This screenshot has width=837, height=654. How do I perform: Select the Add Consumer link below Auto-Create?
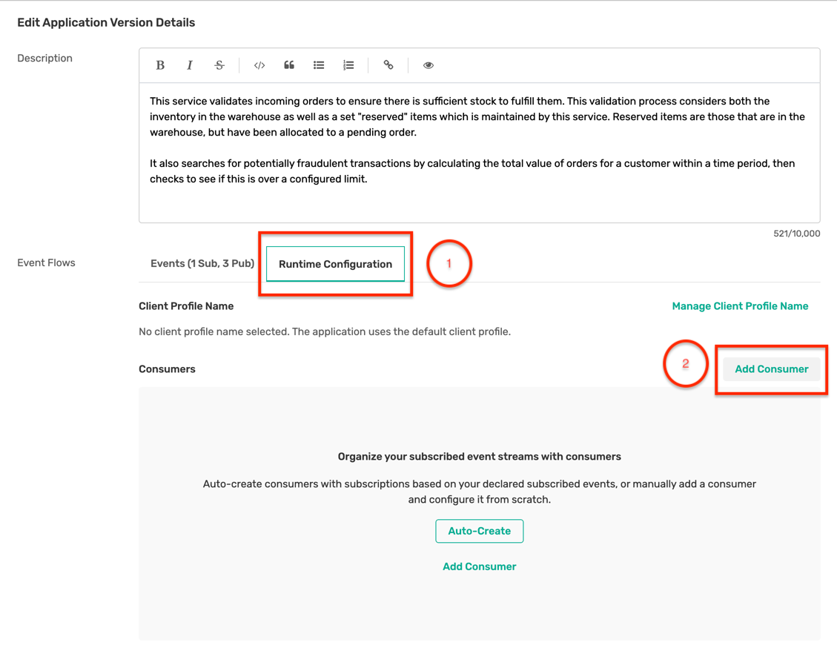tap(479, 566)
